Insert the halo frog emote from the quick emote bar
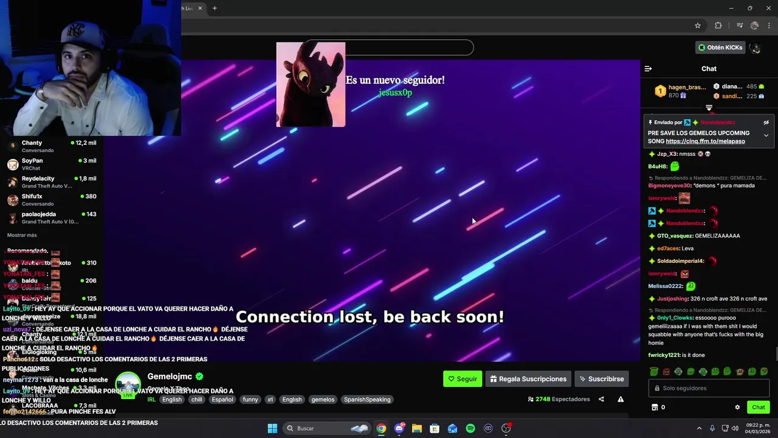Viewport: 778px width, 438px height. point(654,372)
